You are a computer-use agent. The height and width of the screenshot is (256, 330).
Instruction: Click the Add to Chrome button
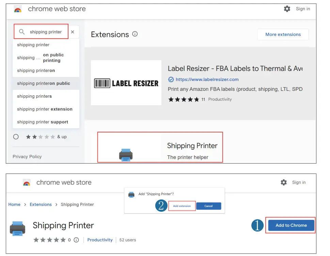(x=290, y=225)
